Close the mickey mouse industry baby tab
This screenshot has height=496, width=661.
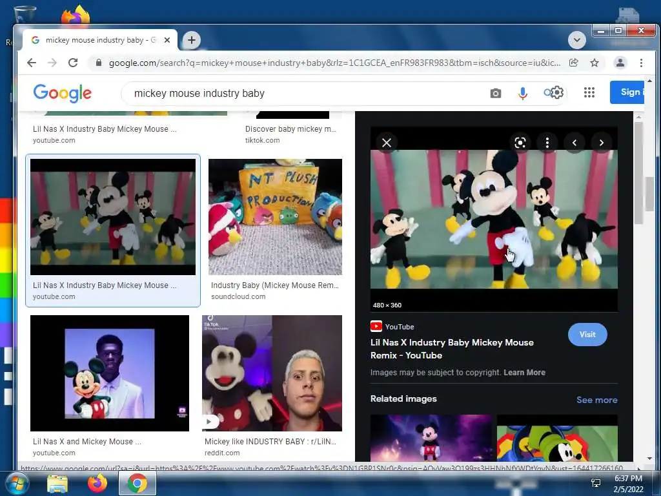click(167, 40)
